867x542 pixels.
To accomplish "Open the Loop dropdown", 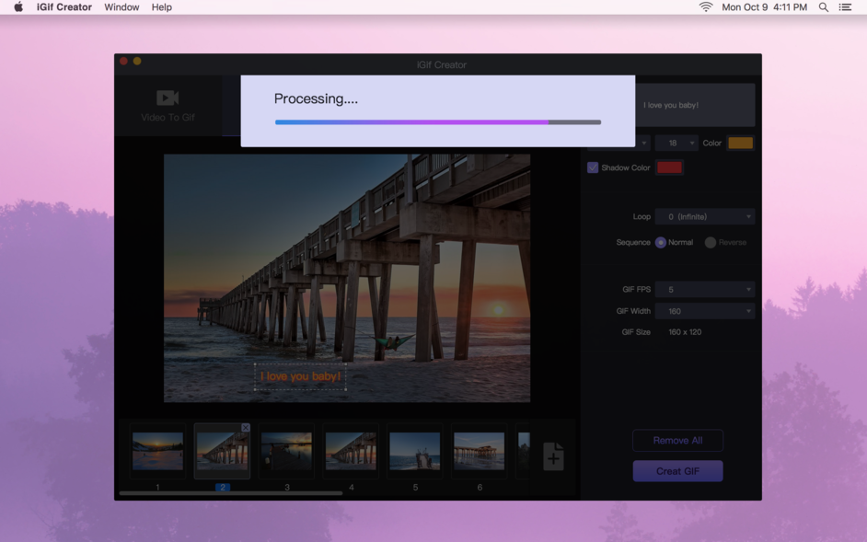I will pyautogui.click(x=705, y=215).
